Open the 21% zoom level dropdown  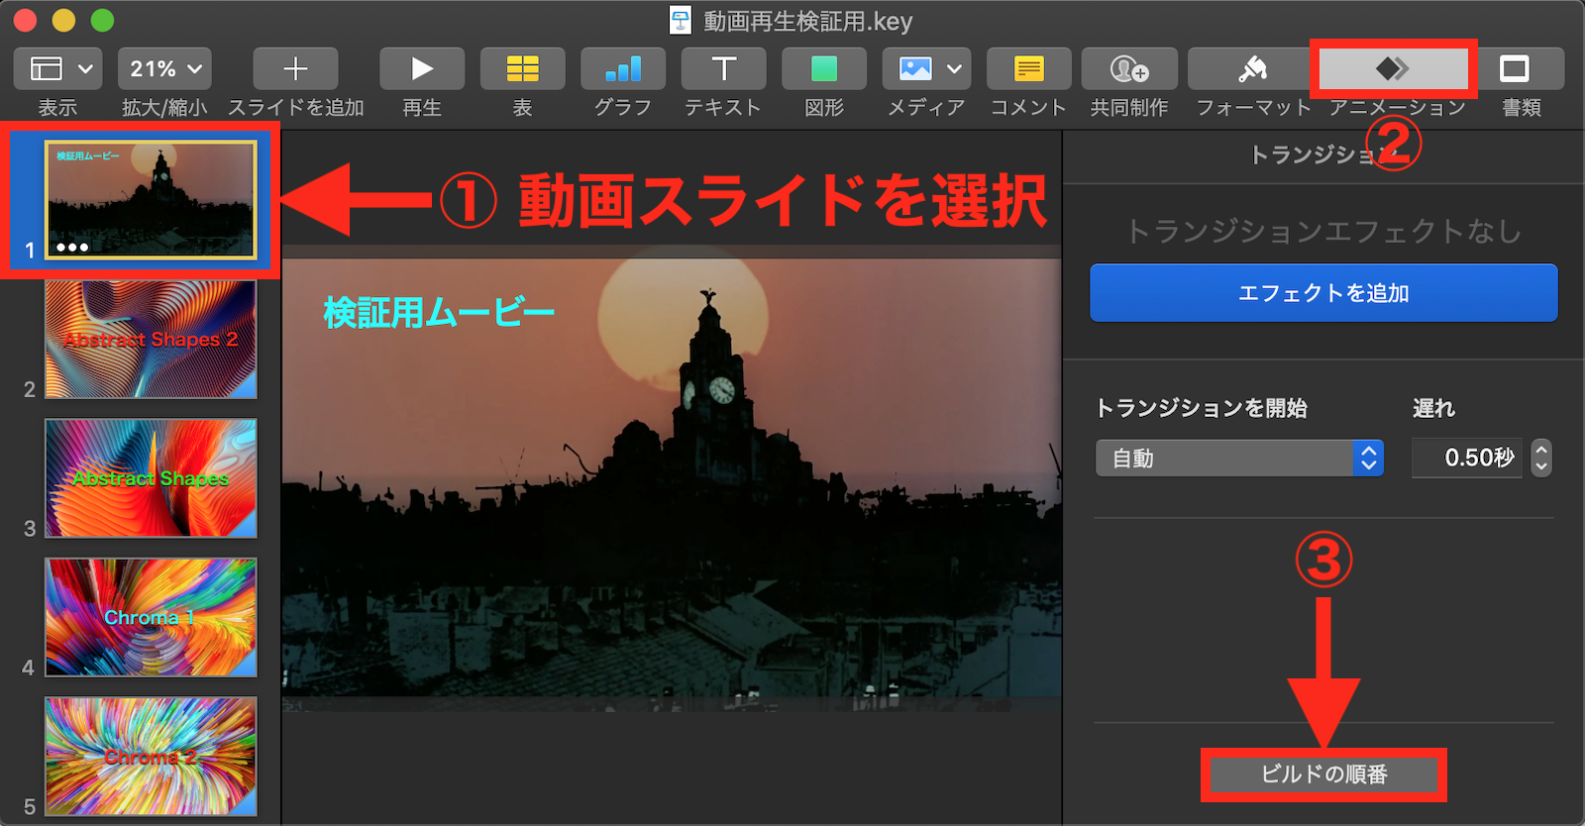[164, 68]
